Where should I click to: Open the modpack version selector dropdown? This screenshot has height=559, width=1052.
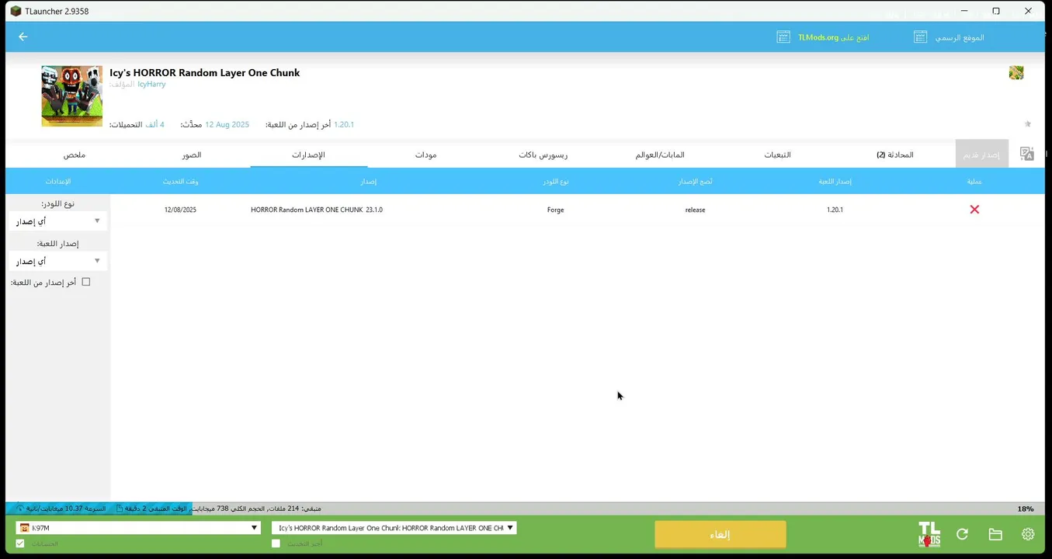(394, 528)
